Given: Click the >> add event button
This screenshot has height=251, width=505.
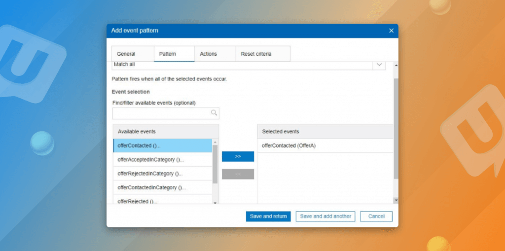Looking at the screenshot, I should [238, 156].
